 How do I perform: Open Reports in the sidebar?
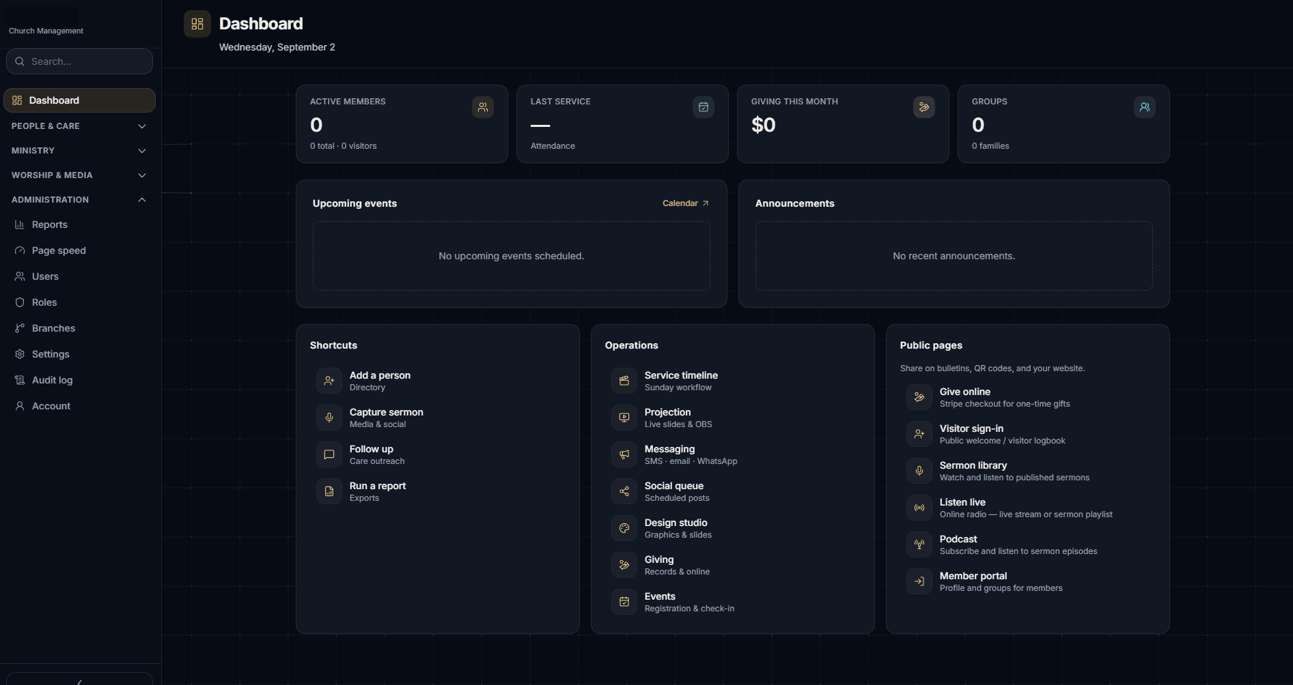coord(79,224)
